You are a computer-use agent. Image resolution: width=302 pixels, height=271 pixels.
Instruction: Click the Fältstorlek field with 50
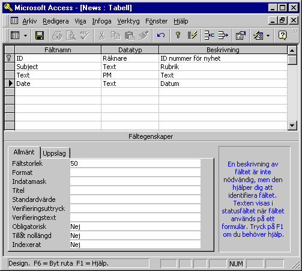tap(135, 163)
